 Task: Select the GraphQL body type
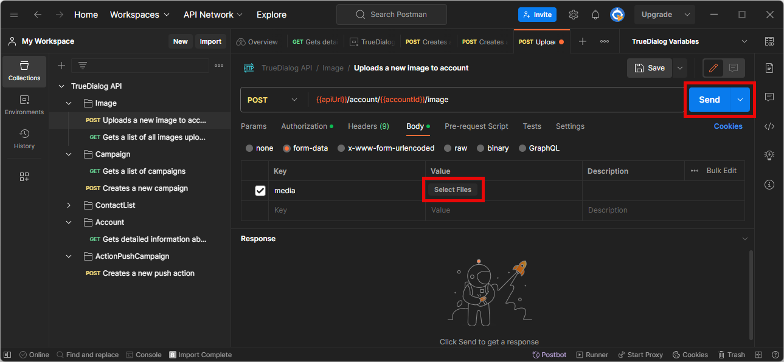522,148
